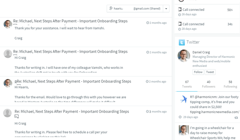Click clock icon next to 29 days ago
The image size is (240, 140).
180,117
